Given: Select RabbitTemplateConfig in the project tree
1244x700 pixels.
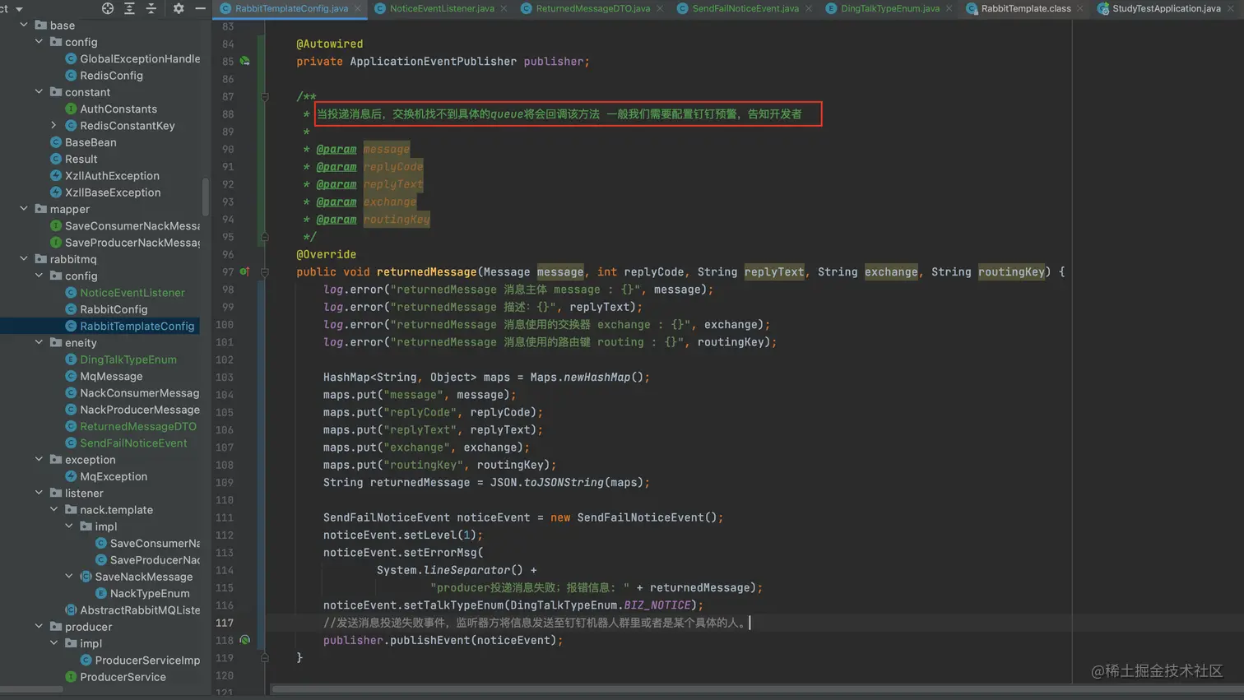Looking at the screenshot, I should pos(130,327).
